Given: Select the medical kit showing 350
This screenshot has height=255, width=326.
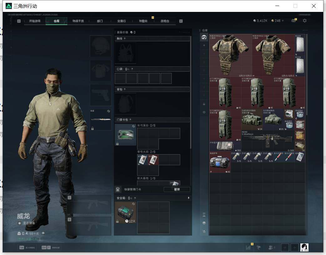Looking at the screenshot, I should click(x=225, y=146).
